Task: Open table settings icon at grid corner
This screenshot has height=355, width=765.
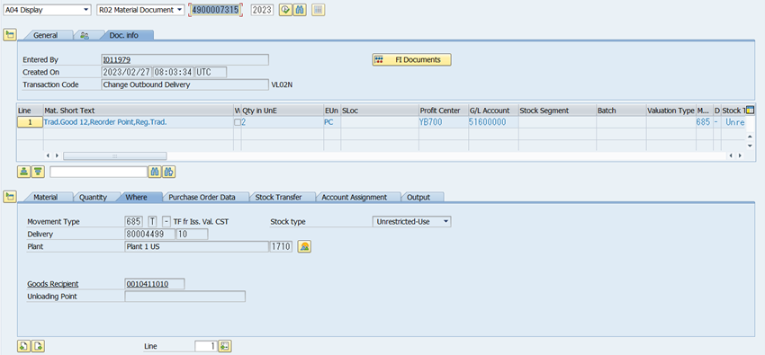Action: [x=751, y=110]
